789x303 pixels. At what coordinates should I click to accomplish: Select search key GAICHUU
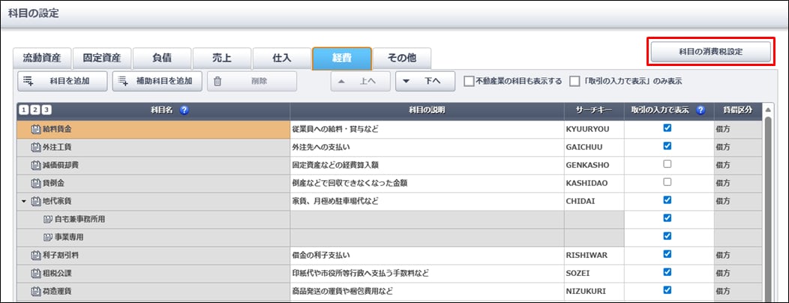tap(594, 148)
